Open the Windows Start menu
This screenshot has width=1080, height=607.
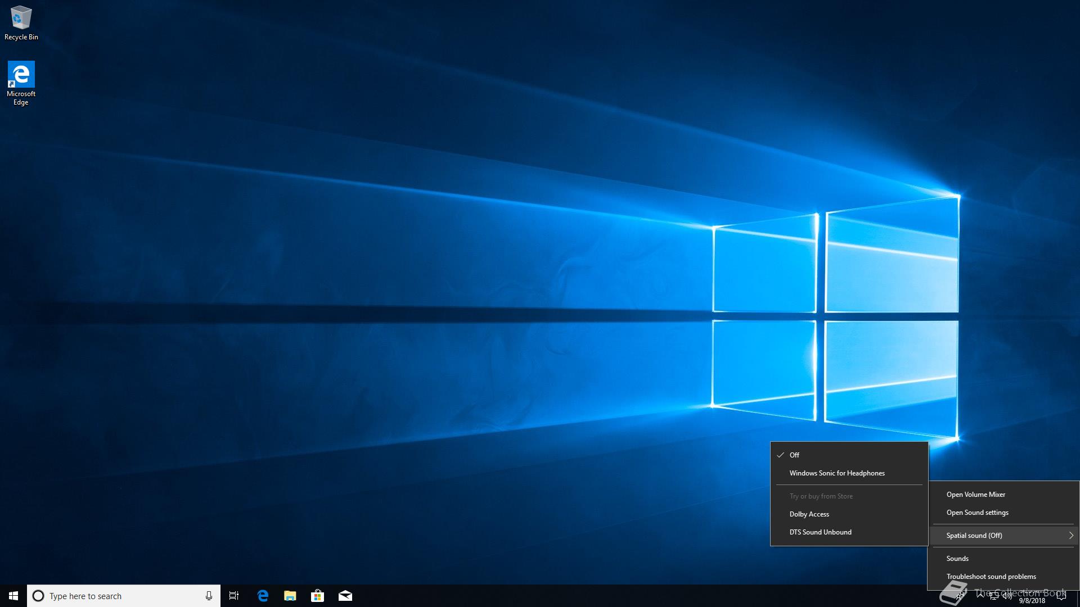[13, 596]
